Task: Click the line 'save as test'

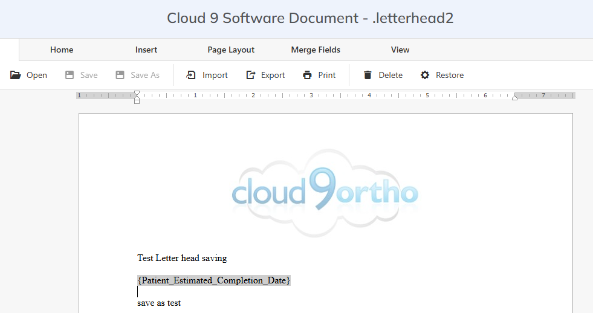Action: (159, 303)
